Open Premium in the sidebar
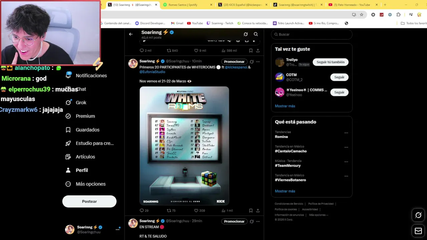The image size is (427, 240). click(x=80, y=116)
